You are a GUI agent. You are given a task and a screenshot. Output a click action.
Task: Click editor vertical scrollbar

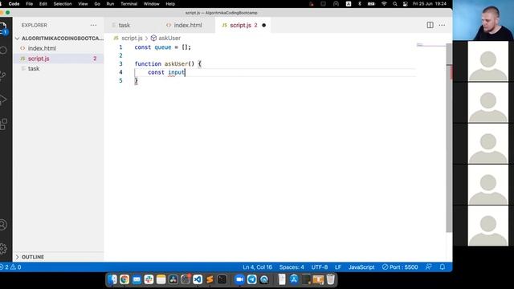pyautogui.click(x=449, y=137)
